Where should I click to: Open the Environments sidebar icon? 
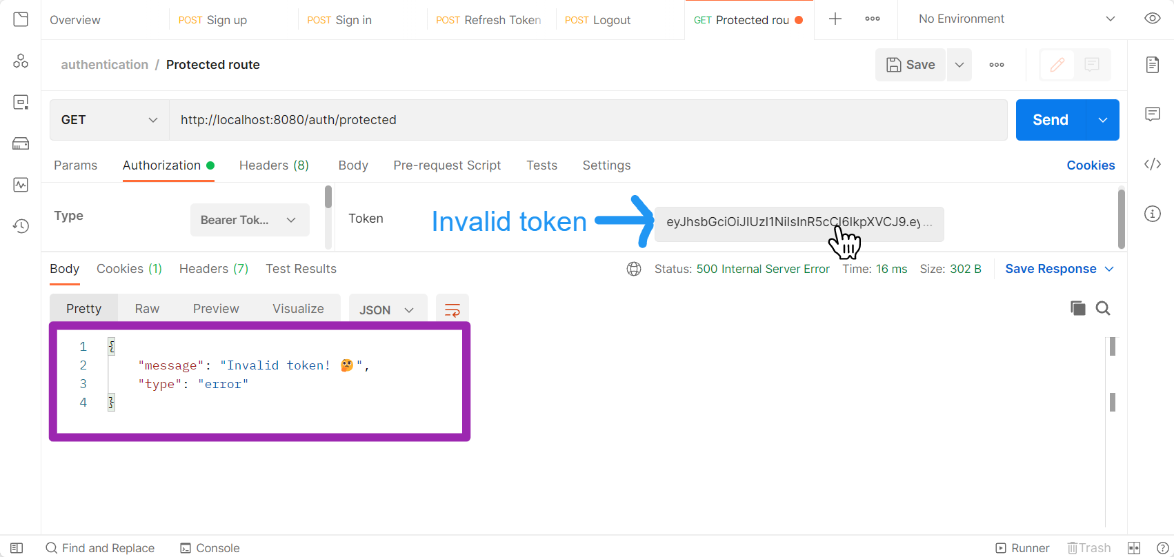21,102
